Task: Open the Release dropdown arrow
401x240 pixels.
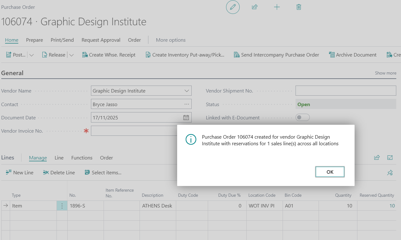Action: (x=71, y=55)
